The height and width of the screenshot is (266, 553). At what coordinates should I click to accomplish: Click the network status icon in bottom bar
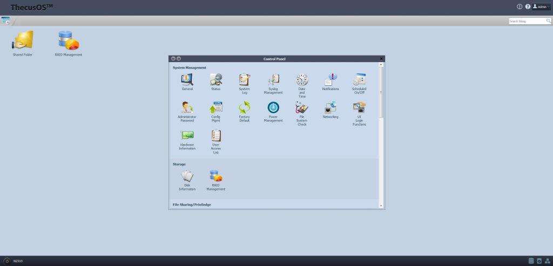coord(548,261)
